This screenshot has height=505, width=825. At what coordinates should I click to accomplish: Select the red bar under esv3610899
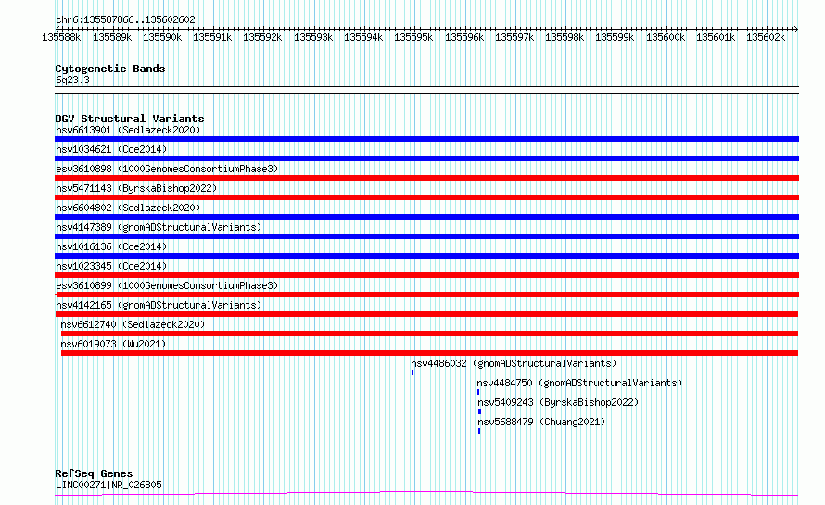point(426,295)
